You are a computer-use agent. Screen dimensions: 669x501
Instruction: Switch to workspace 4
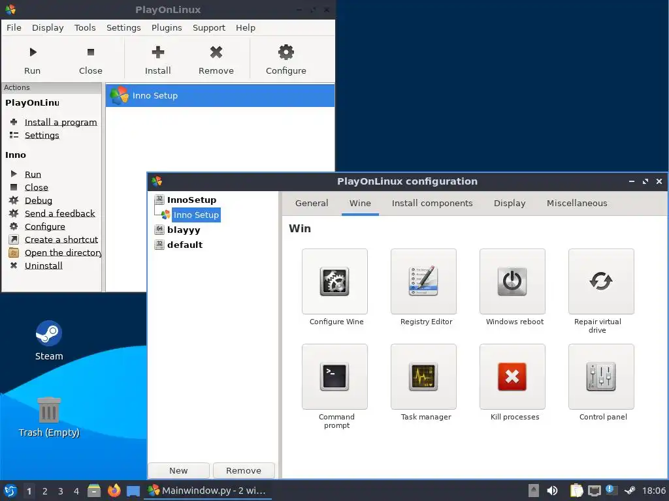point(76,491)
